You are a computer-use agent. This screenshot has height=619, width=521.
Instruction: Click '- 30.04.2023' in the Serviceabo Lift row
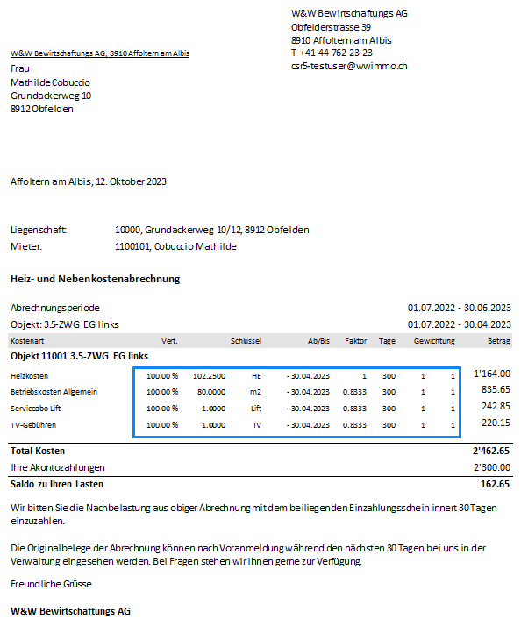308,409
